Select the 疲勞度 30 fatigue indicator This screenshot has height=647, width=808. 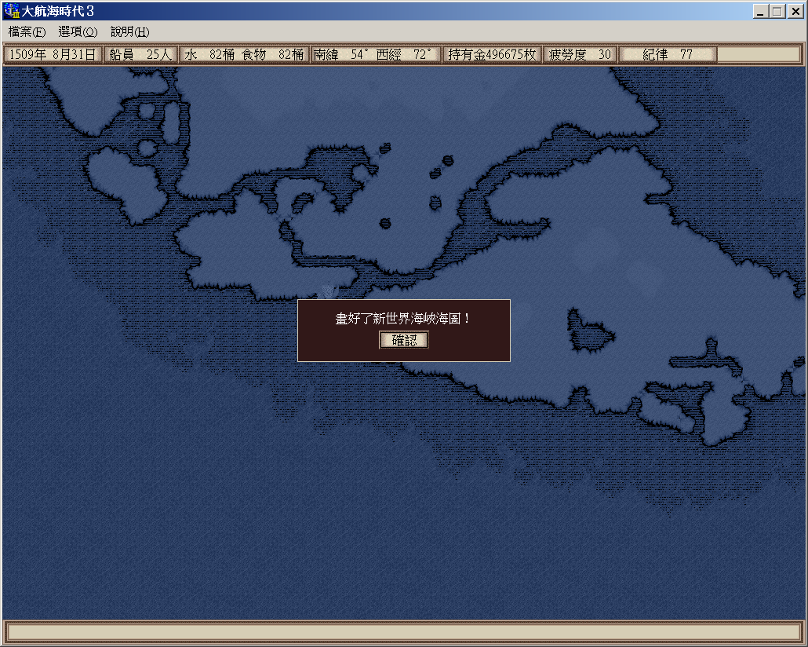pyautogui.click(x=581, y=54)
